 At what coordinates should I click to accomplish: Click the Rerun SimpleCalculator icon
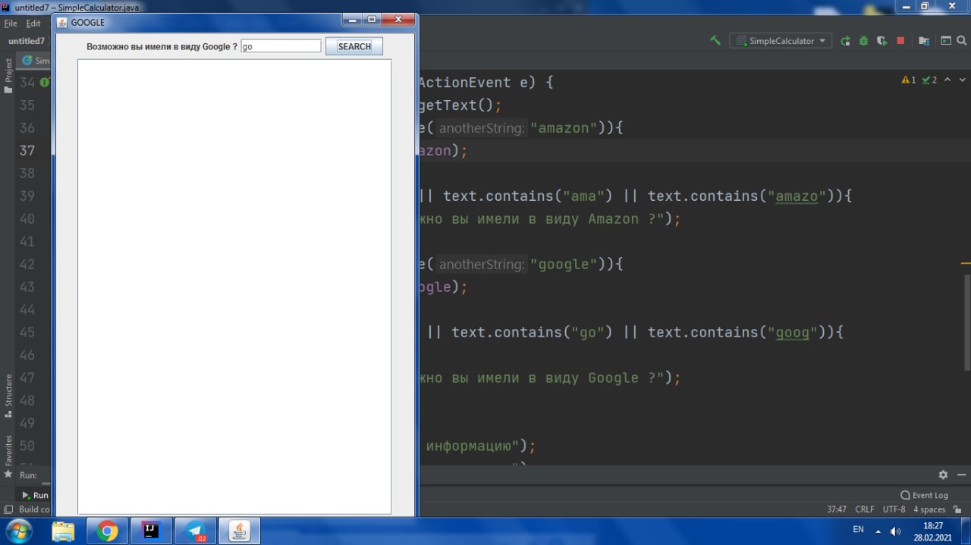[x=845, y=41]
